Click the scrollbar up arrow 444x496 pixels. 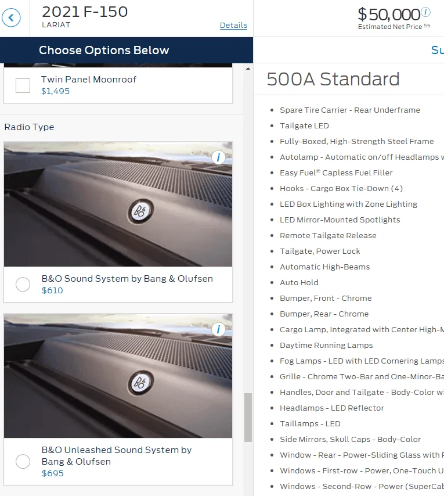[248, 69]
